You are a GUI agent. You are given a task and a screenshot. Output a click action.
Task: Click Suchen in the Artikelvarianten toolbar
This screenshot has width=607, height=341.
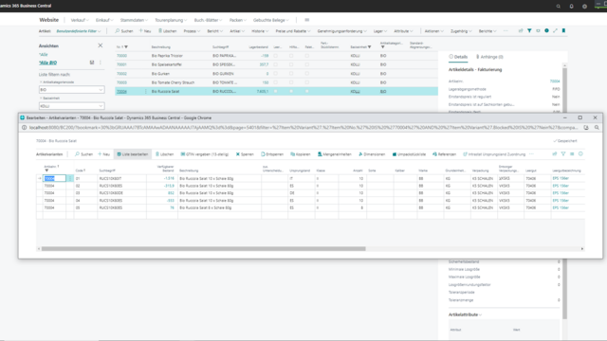point(83,154)
